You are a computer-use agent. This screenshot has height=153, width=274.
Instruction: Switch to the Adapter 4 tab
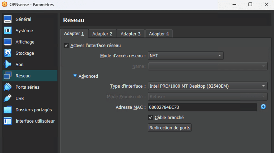(159, 34)
